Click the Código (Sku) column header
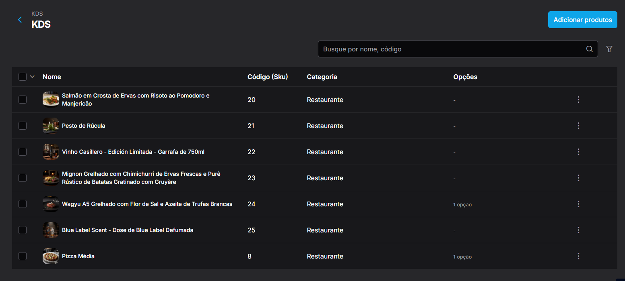Screen dimensions: 625x281 tap(268, 77)
